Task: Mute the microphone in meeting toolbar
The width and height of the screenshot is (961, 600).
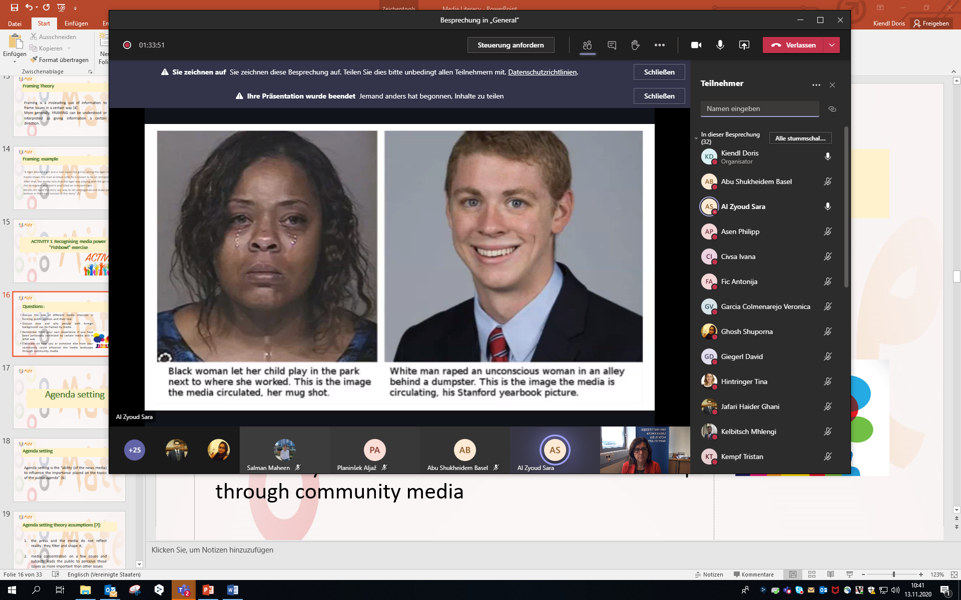Action: pos(720,45)
